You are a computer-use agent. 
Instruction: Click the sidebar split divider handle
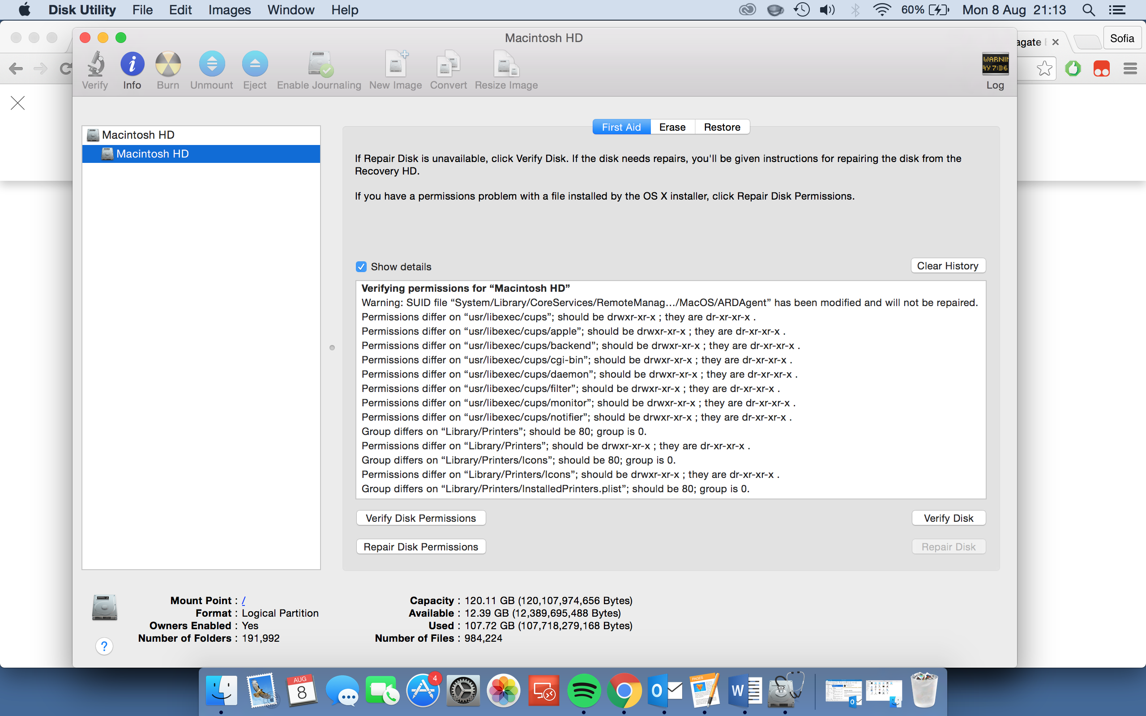(332, 348)
